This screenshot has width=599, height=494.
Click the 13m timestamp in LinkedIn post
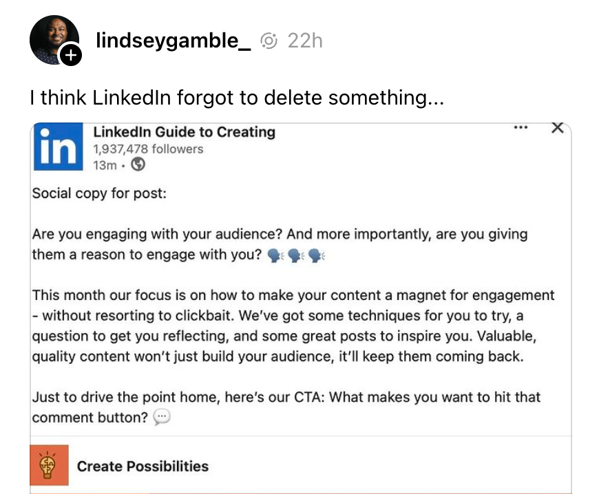point(105,165)
